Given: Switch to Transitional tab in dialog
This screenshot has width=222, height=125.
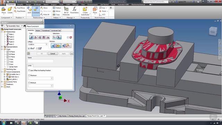Looking at the screenshot, I should (x=45, y=31).
